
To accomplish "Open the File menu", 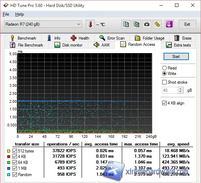I will [6, 14].
